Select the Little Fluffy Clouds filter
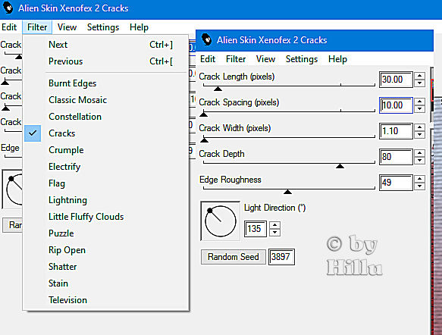 [106, 217]
